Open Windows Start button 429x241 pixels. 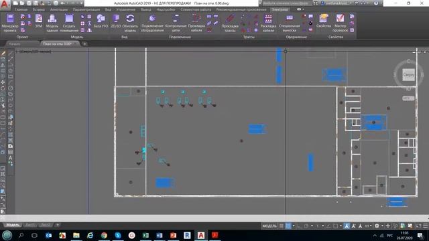pyautogui.click(x=7, y=235)
